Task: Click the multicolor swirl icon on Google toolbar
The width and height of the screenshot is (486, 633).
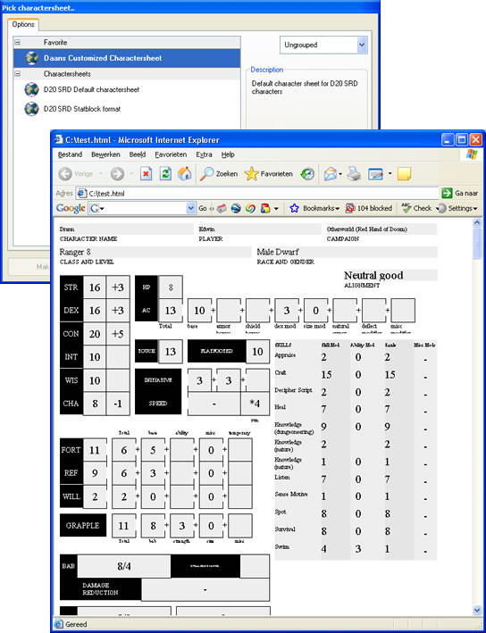Action: coord(250,208)
